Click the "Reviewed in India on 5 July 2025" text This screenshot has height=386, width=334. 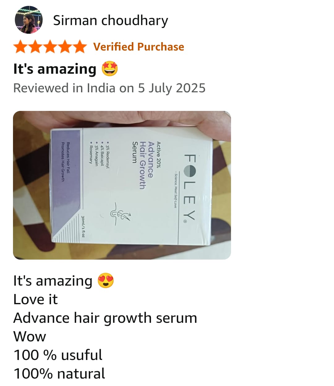pyautogui.click(x=109, y=88)
